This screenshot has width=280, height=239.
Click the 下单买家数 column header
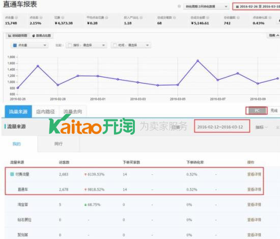(x=131, y=162)
